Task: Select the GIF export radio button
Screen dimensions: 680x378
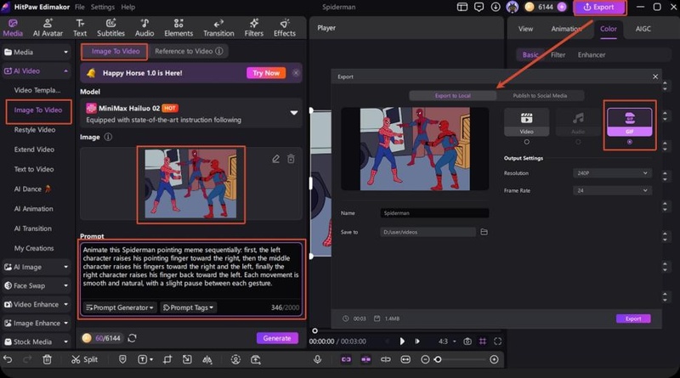Action: pyautogui.click(x=630, y=142)
